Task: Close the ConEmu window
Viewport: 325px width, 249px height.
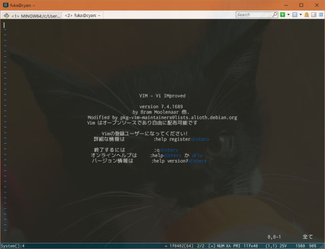Action: coord(317,5)
